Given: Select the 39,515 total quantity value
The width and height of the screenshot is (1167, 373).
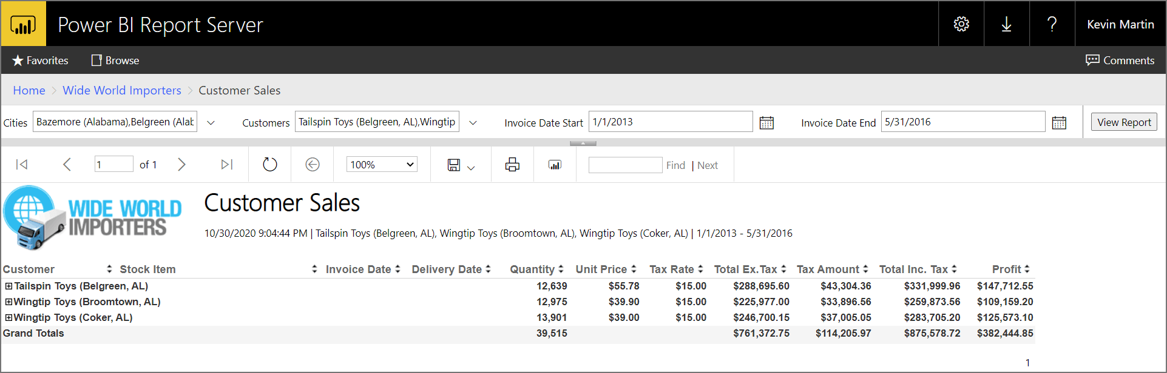Looking at the screenshot, I should (x=552, y=333).
